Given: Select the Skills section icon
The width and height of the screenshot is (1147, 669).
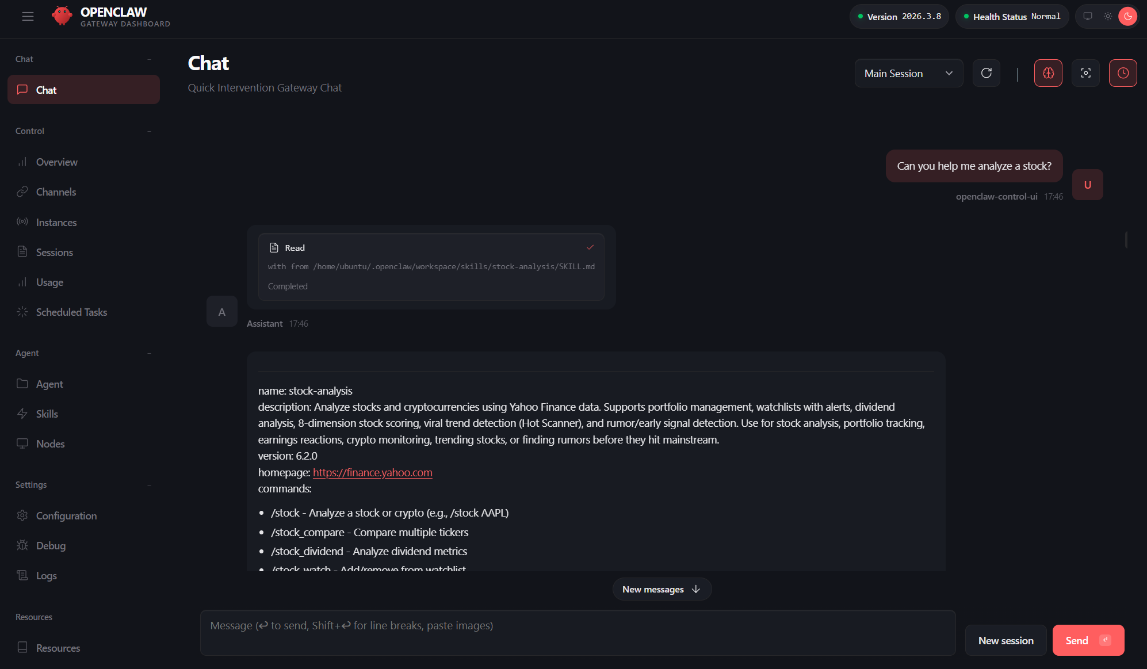Looking at the screenshot, I should pos(22,414).
